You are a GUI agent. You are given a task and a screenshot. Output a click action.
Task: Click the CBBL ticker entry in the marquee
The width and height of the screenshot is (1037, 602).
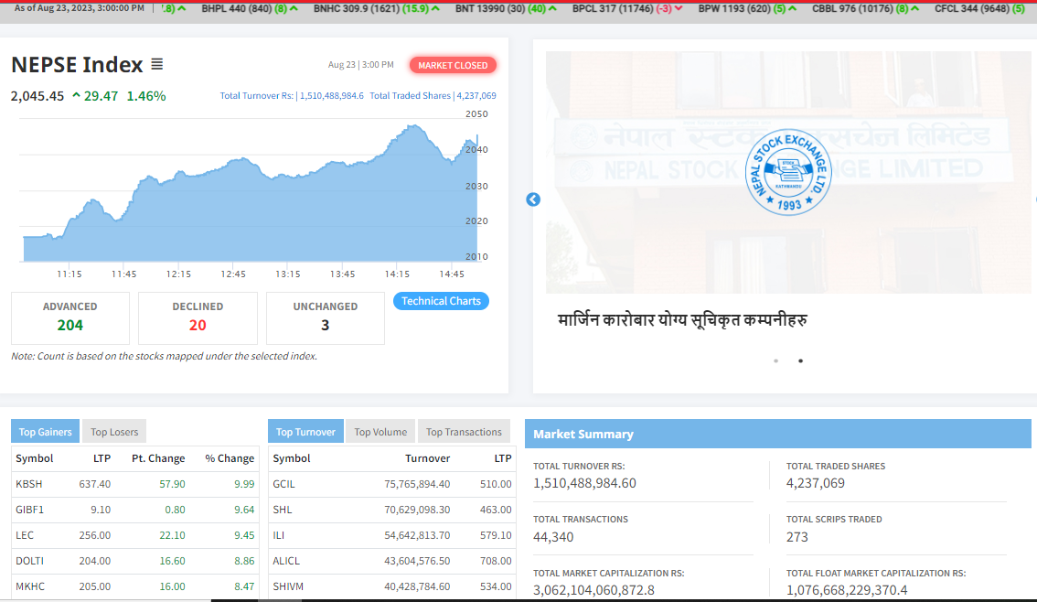(x=865, y=8)
